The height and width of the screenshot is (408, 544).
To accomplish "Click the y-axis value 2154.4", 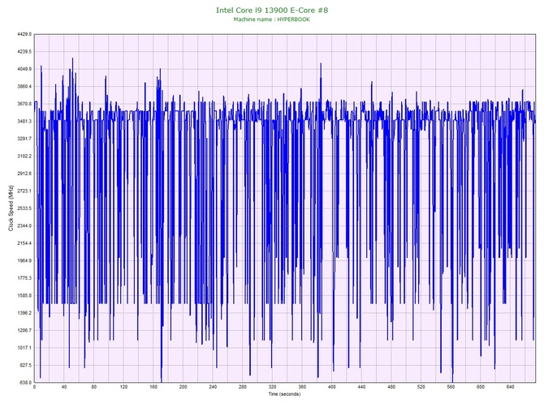I will click(24, 243).
